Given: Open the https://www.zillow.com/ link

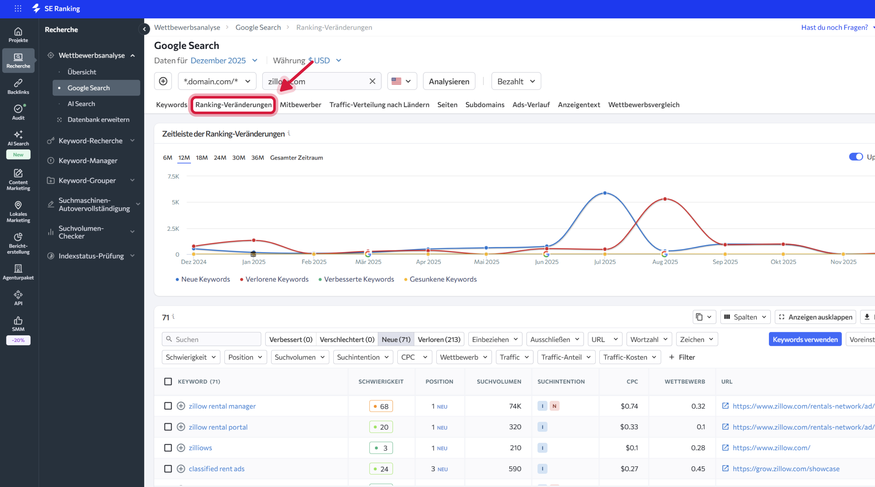Looking at the screenshot, I should (771, 448).
